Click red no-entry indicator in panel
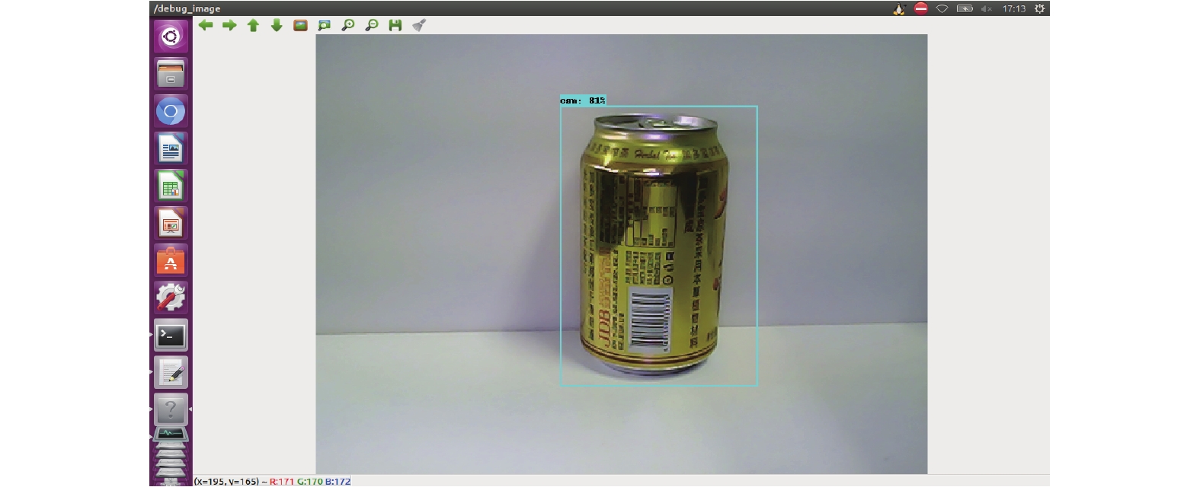 tap(920, 8)
